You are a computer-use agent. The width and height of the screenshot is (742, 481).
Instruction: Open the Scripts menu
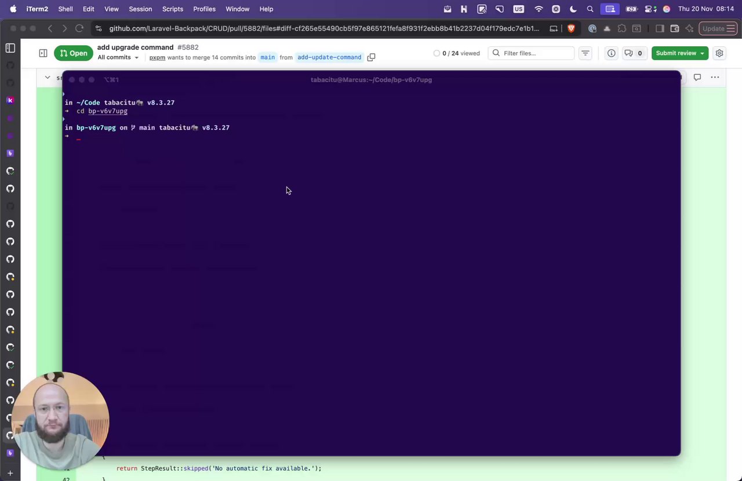click(173, 9)
